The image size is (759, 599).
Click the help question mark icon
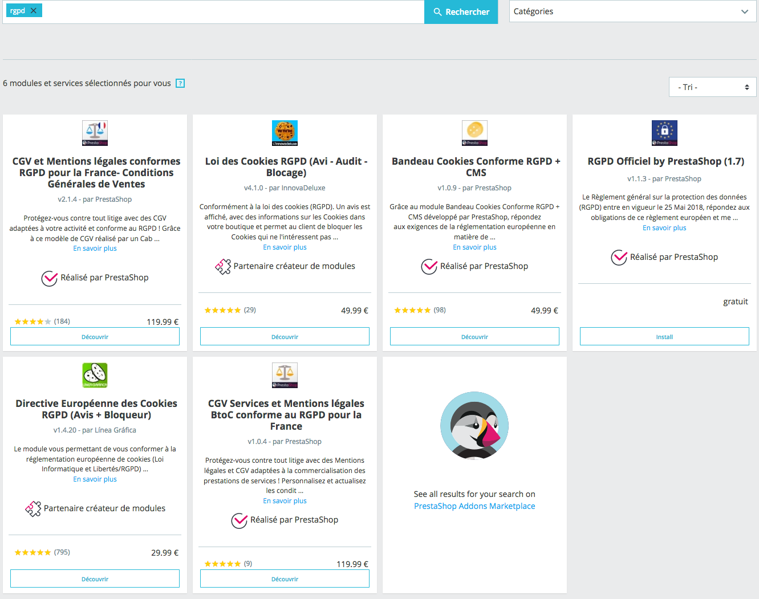(x=180, y=83)
